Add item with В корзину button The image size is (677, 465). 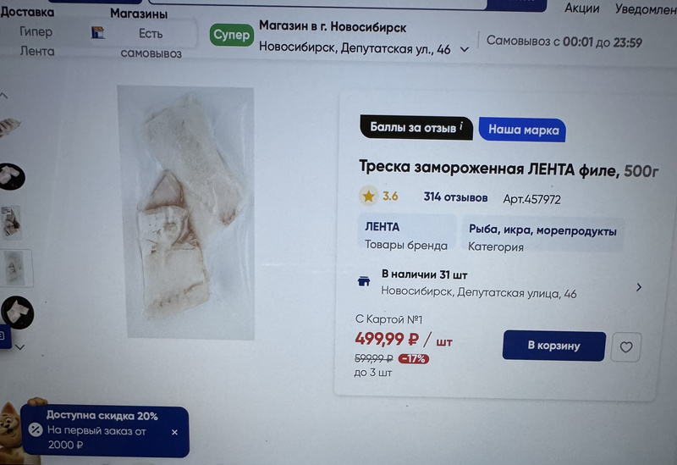[x=554, y=346]
